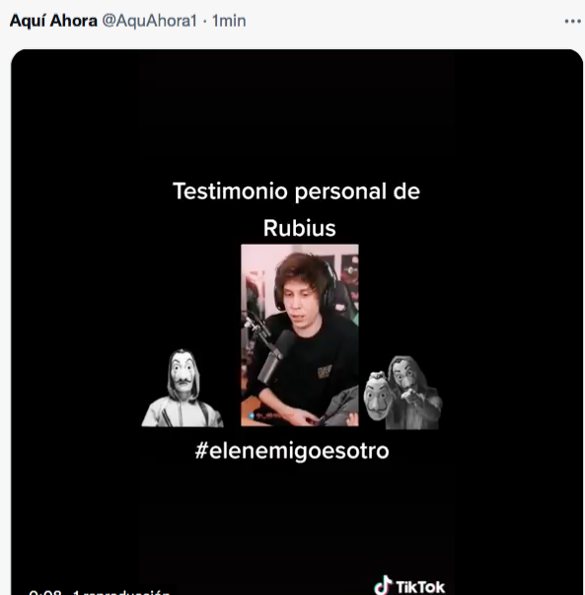Screen dimensions: 585x595
Task: Select the single hooded Dalí mask figure
Action: point(183,388)
